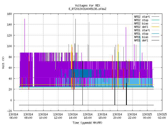
Task: Click the green line sample beside NPD2 stop
Action: pos(155,20)
